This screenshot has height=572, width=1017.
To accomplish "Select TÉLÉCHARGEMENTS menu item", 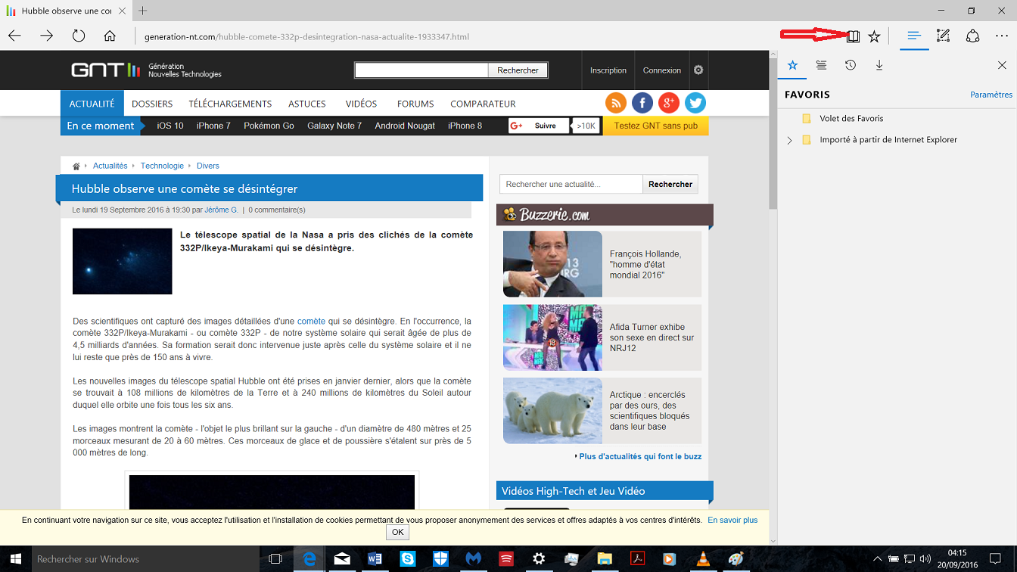I will click(230, 104).
